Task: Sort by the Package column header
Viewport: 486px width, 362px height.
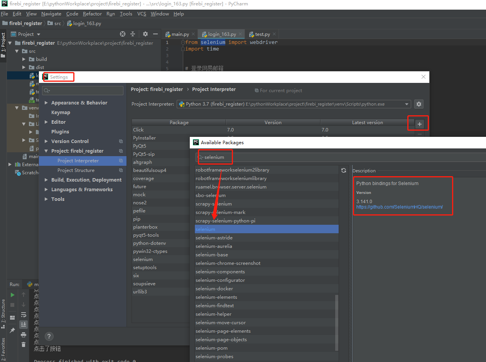Action: pos(179,123)
